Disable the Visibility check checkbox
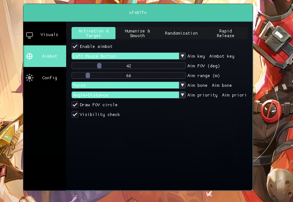Screen dimensions: 293x202 point(75,115)
